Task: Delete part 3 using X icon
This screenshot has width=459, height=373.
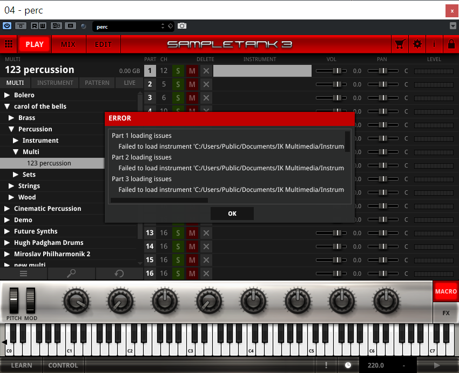Action: pyautogui.click(x=206, y=98)
